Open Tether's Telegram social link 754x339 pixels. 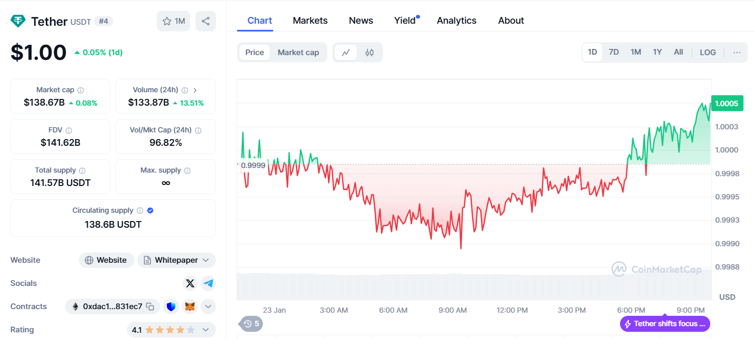pos(208,283)
